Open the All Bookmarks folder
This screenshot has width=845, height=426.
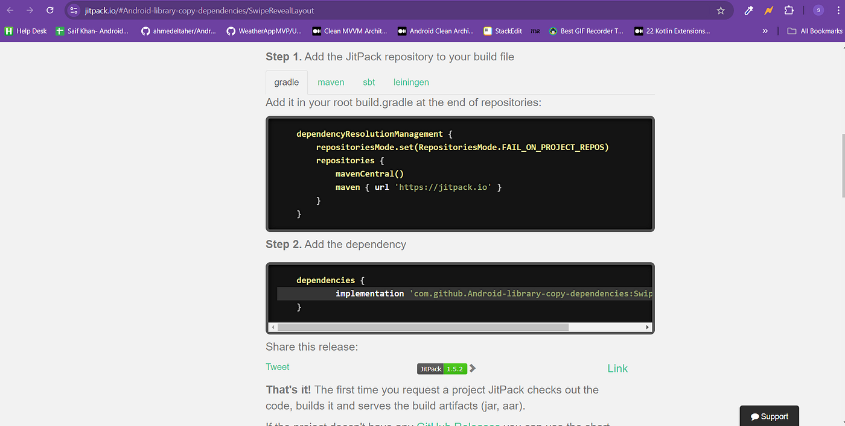point(815,31)
